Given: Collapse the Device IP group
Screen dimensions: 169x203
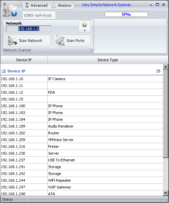Looking at the screenshot, I should click(3, 71).
